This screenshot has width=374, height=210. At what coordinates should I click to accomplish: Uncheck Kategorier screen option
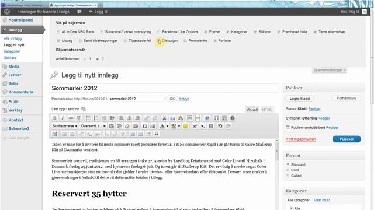coord(228,32)
